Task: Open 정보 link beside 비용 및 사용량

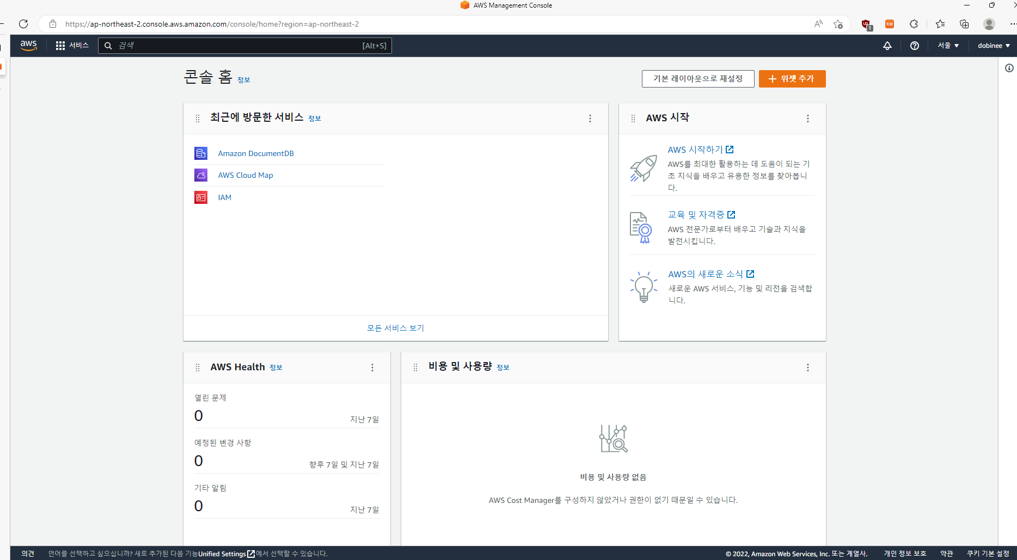Action: pos(503,368)
